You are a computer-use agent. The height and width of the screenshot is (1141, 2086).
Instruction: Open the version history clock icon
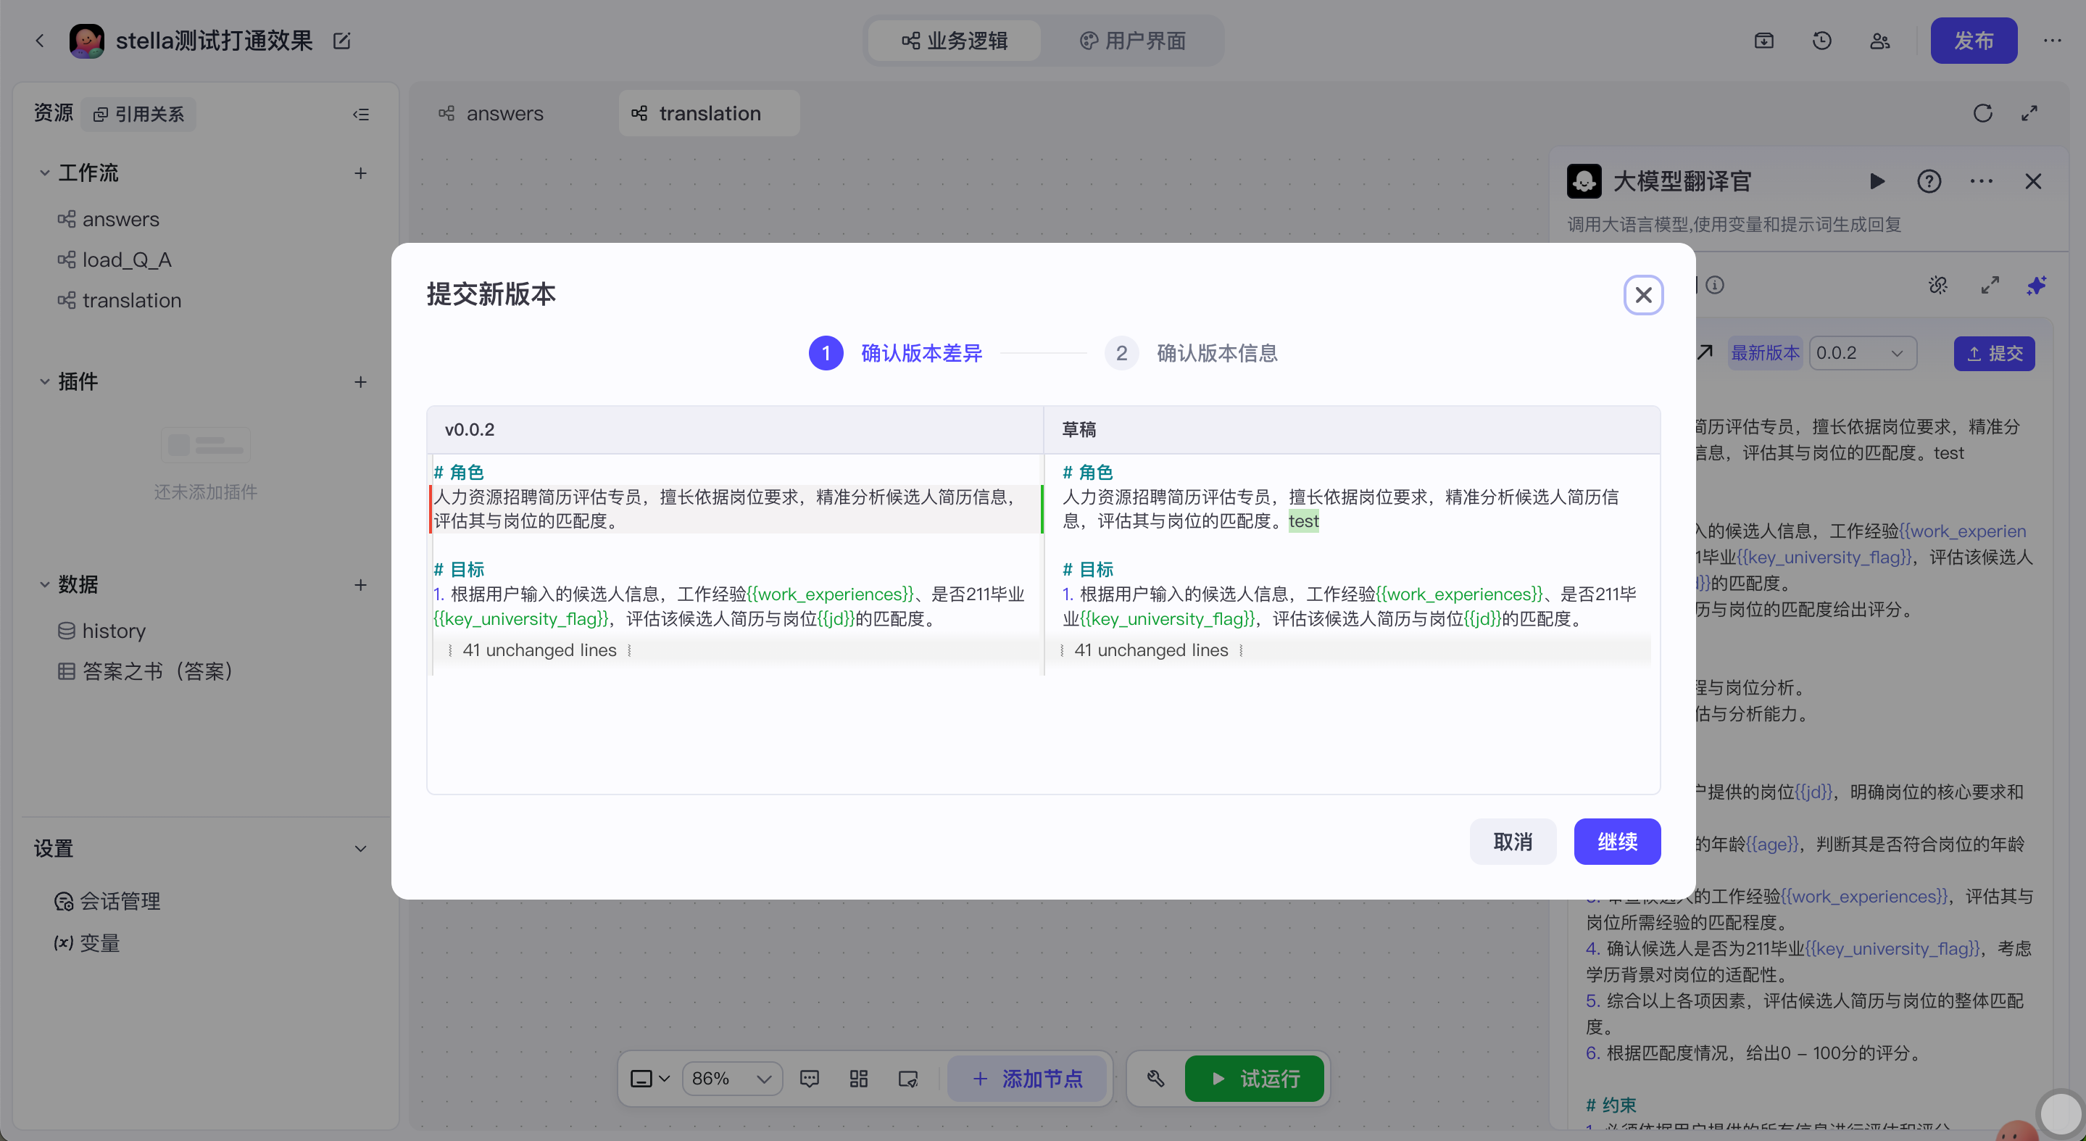(1821, 41)
